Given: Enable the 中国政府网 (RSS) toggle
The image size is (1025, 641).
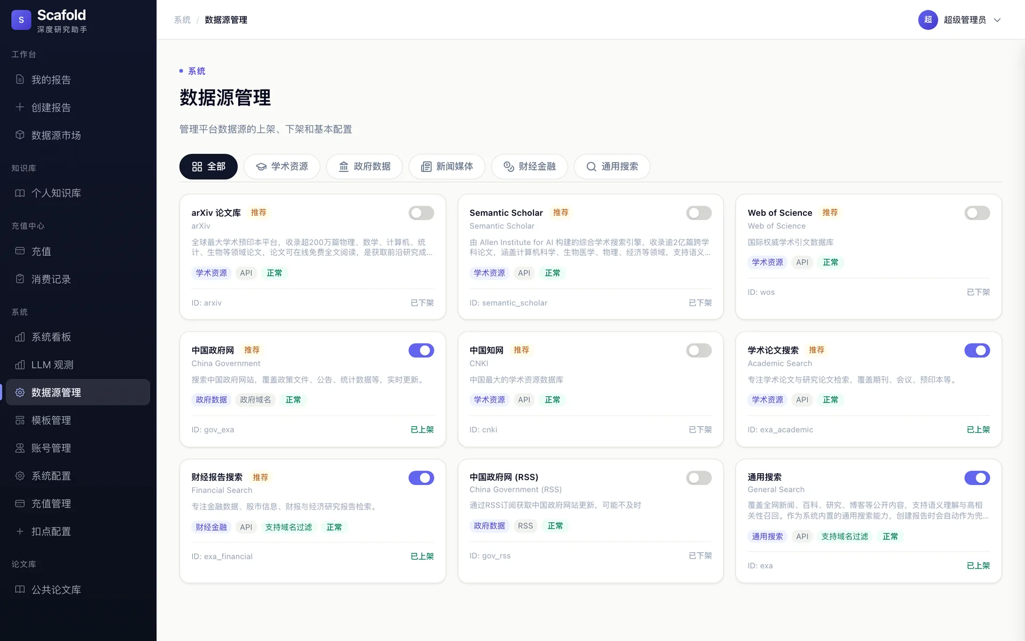Looking at the screenshot, I should click(x=699, y=478).
